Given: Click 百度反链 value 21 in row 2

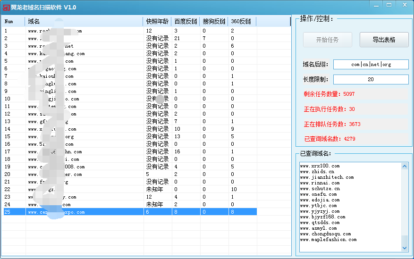Looking at the screenshot, I should pos(177,38).
